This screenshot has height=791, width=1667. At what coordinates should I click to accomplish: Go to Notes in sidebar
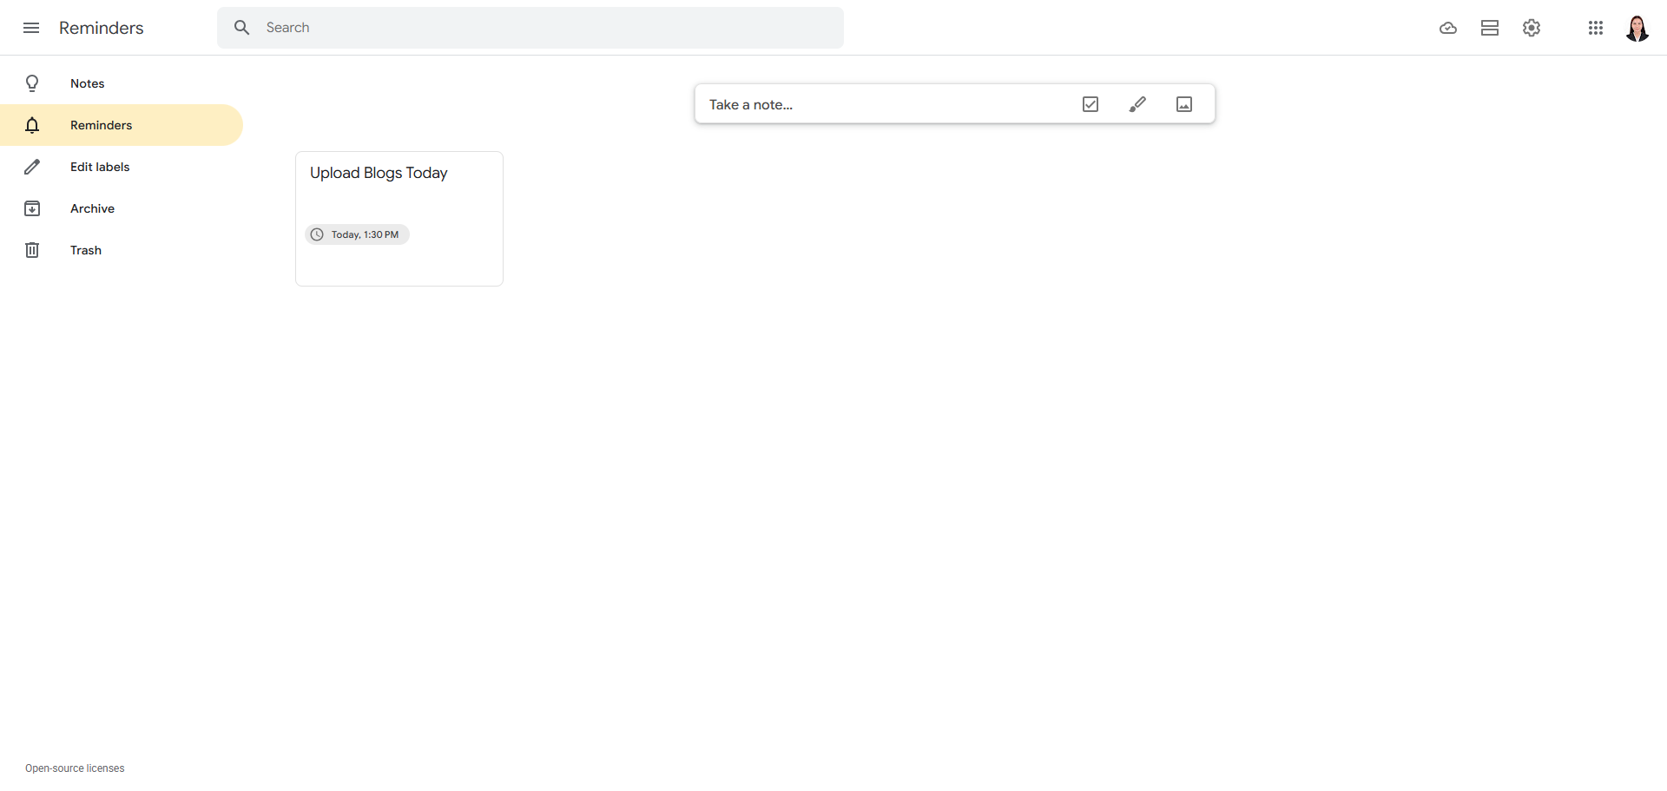coord(122,83)
